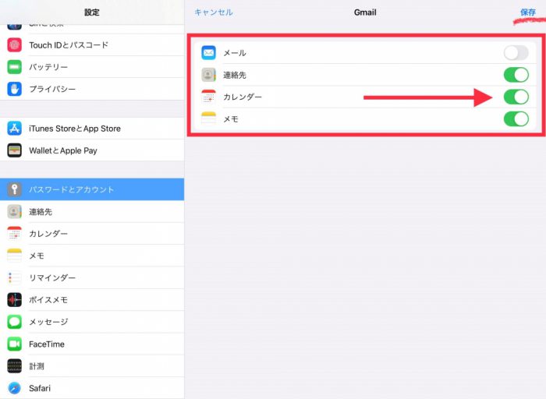Open iTunes StoreとApp Store settings
The height and width of the screenshot is (399, 546).
[x=92, y=129]
